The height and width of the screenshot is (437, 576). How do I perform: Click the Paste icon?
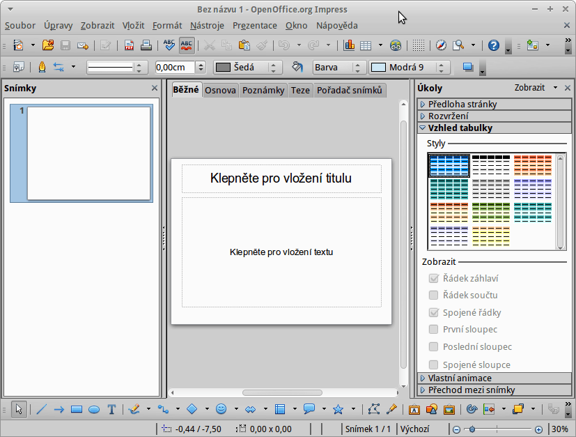[244, 45]
